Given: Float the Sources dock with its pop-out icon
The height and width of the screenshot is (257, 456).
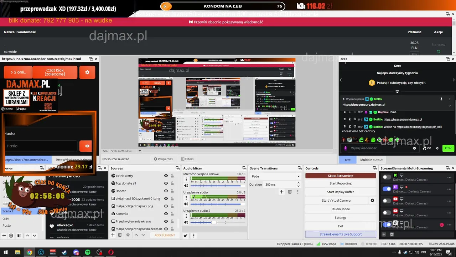Looking at the screenshot, I should click(x=177, y=168).
